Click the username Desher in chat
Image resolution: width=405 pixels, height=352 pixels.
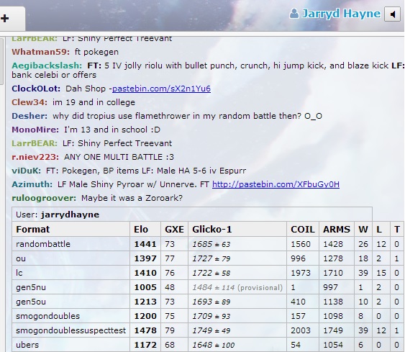click(29, 116)
